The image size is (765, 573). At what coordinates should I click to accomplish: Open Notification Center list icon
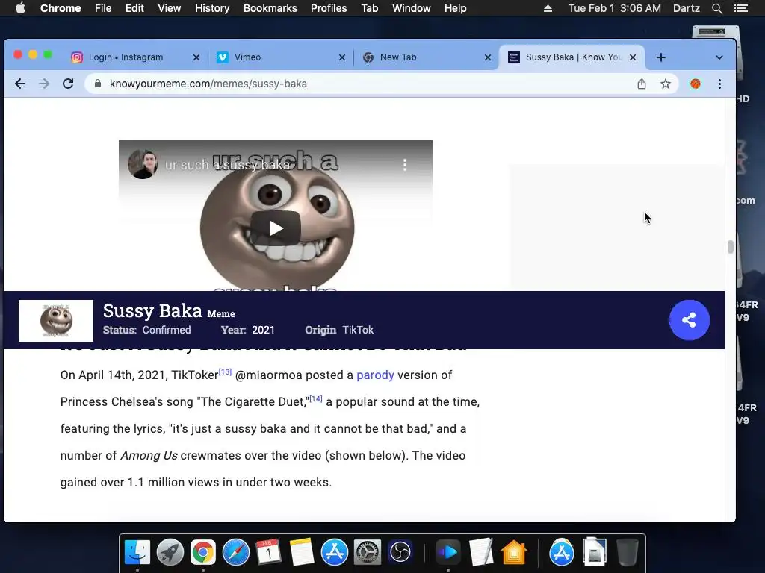pos(741,8)
